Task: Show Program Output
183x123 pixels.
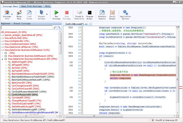Action: 90,15
